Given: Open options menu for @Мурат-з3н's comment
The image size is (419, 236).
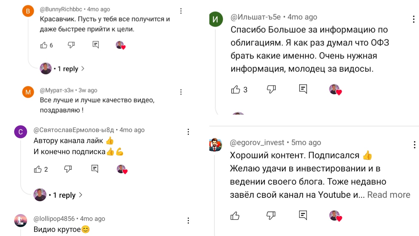Looking at the screenshot, I should 181,92.
